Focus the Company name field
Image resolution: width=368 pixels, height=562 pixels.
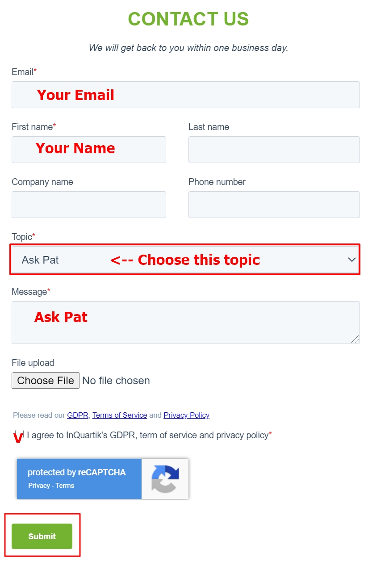(x=89, y=205)
